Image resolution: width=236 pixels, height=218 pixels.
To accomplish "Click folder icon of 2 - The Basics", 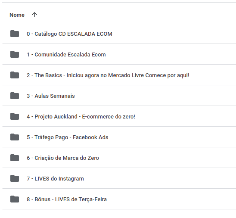I will point(15,75).
